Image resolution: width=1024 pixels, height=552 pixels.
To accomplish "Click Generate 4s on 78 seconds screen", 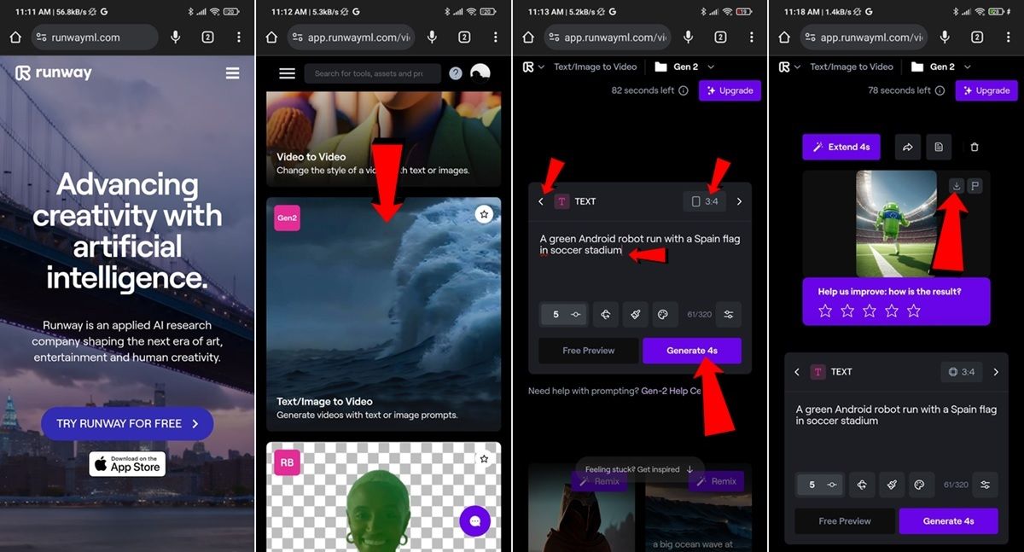I will 948,521.
